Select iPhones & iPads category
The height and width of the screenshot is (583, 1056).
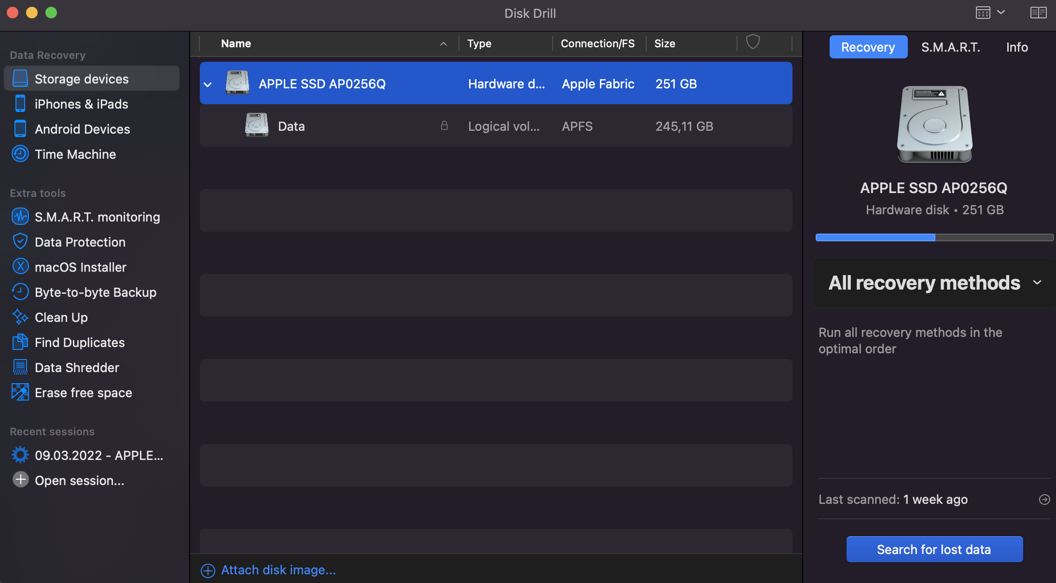pyautogui.click(x=81, y=103)
